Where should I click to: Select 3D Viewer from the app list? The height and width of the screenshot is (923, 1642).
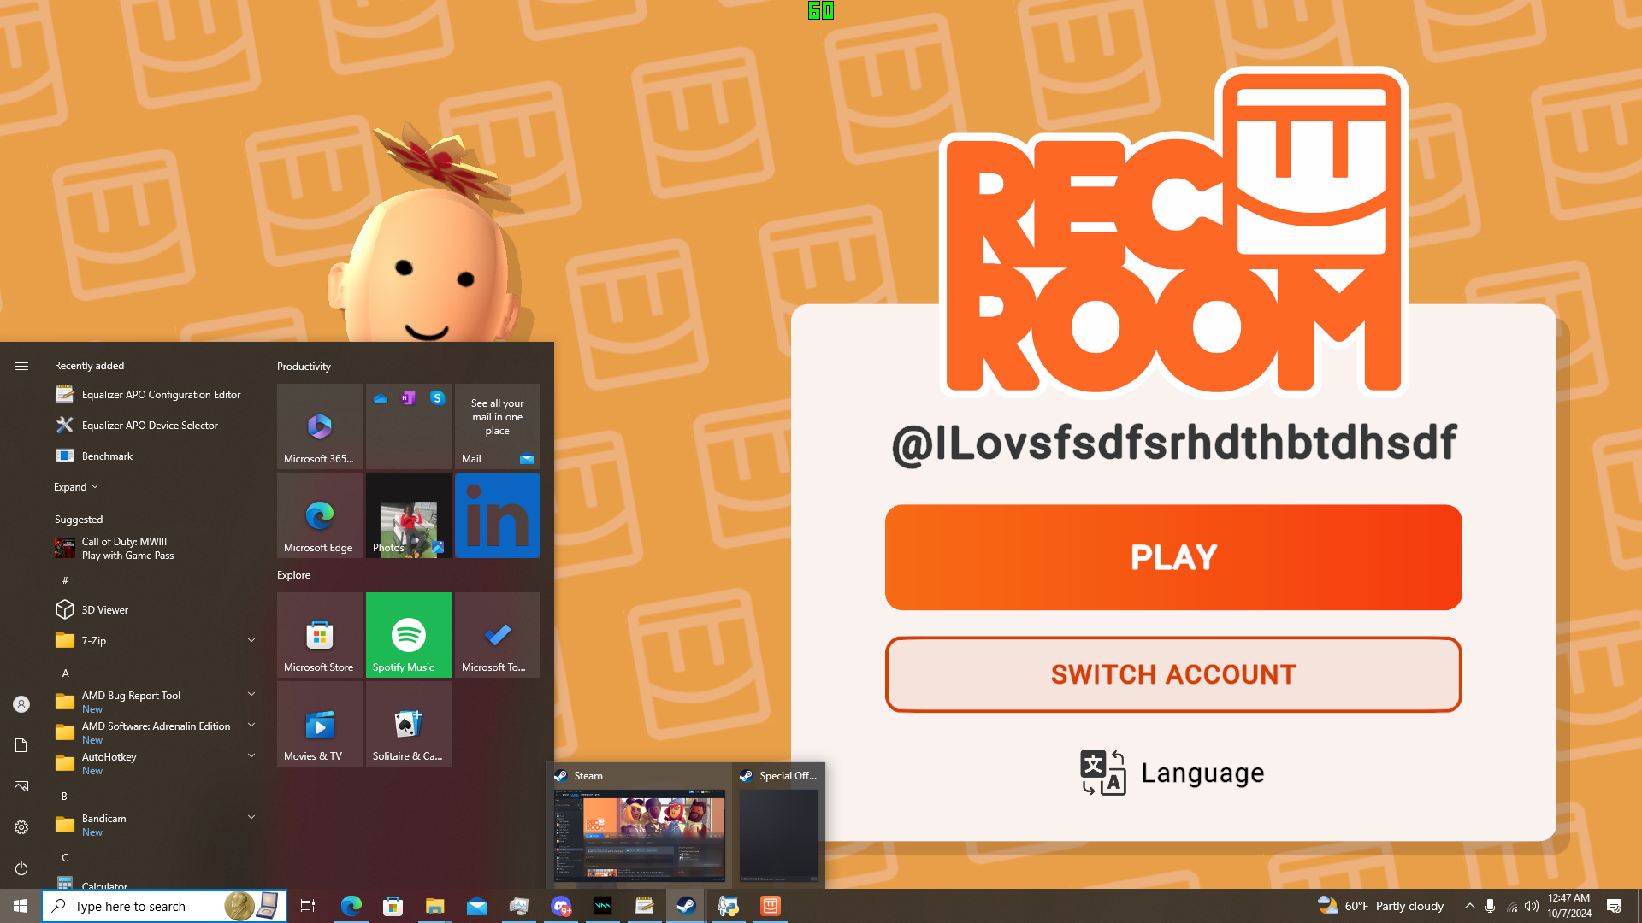point(104,609)
